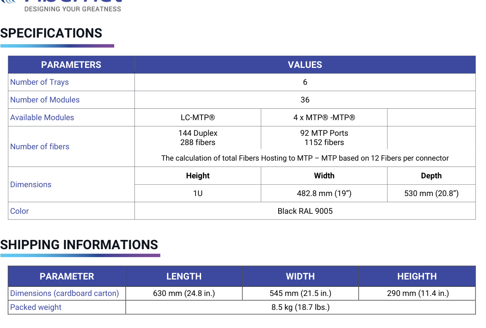Image resolution: width=486 pixels, height=328 pixels.
Task: Click the SPECIFICATIONS heading
Action: coord(51,33)
